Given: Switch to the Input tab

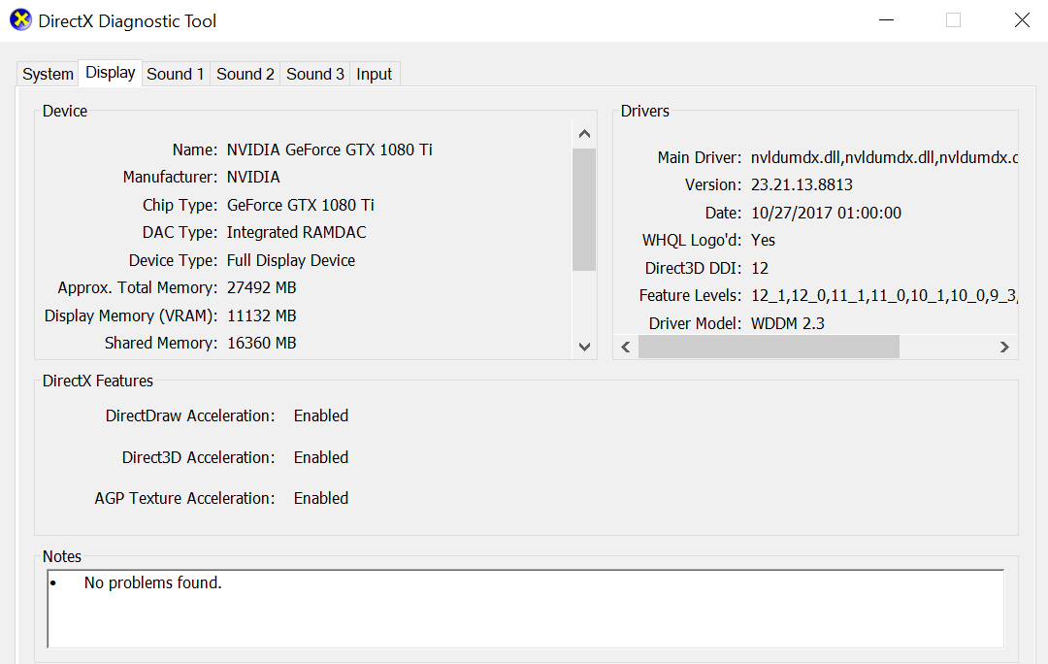Looking at the screenshot, I should tap(375, 74).
